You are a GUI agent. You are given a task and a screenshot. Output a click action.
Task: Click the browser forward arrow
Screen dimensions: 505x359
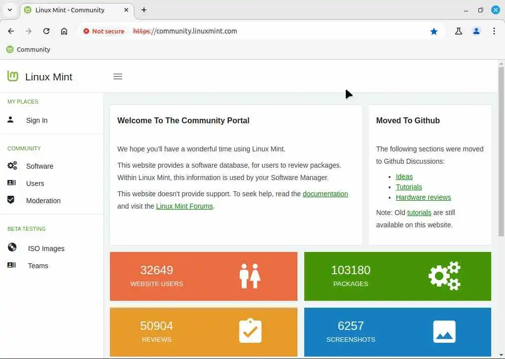pyautogui.click(x=29, y=31)
